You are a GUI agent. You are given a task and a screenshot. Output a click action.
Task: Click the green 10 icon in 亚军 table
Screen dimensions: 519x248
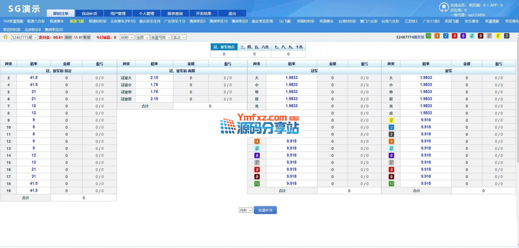tap(391, 184)
